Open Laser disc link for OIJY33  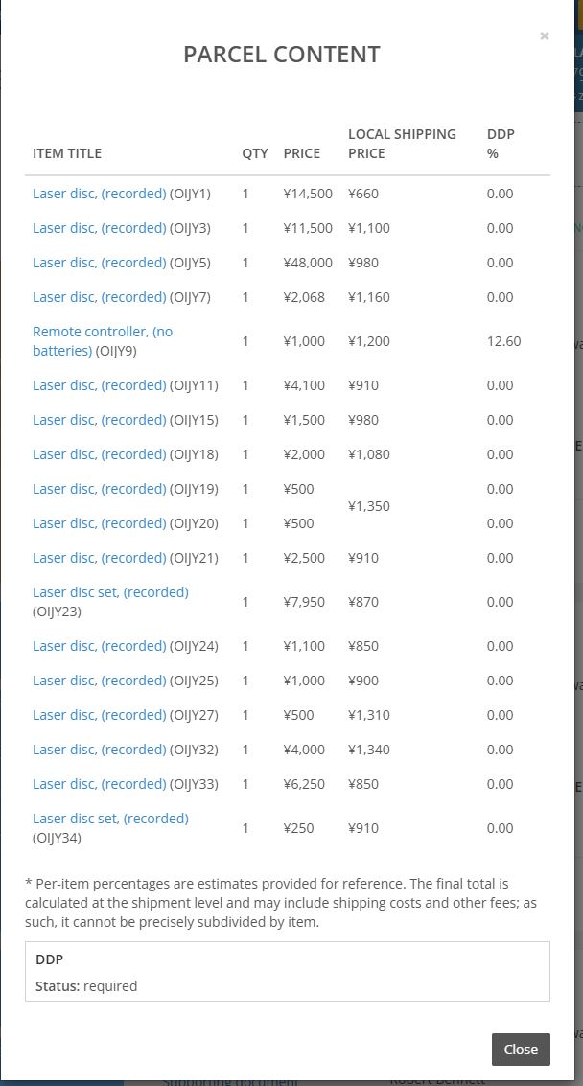[99, 785]
